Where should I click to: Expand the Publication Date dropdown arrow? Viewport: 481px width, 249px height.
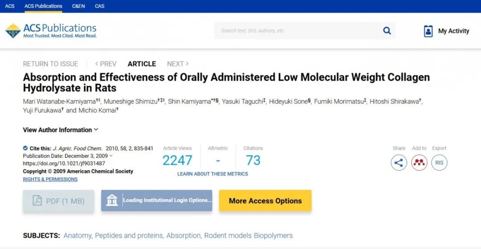(111, 156)
